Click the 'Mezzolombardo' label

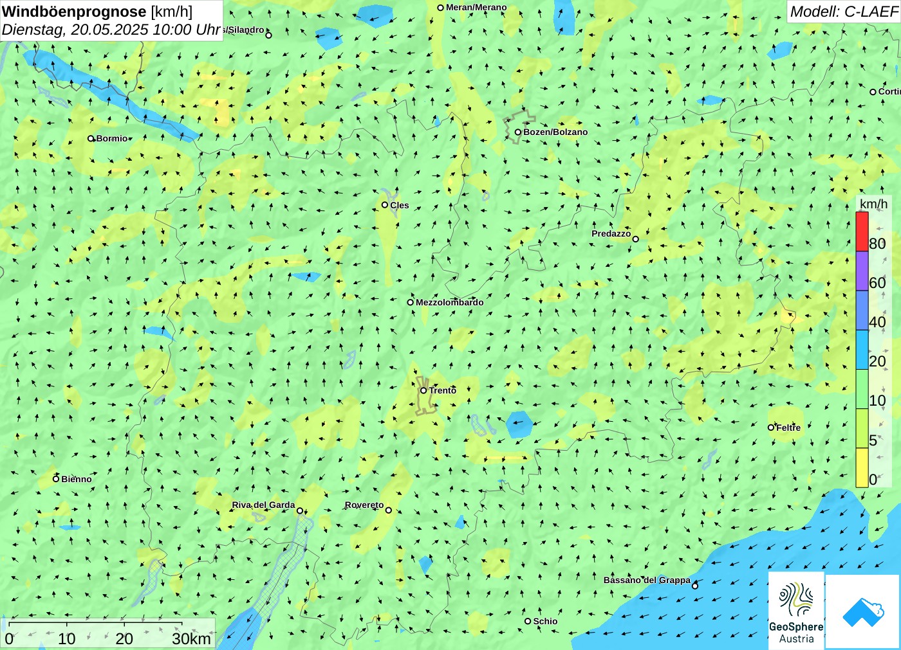(x=449, y=302)
